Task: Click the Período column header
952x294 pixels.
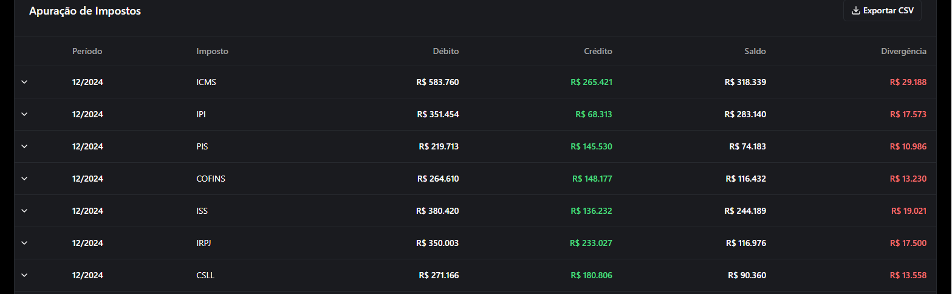Action: coord(87,52)
